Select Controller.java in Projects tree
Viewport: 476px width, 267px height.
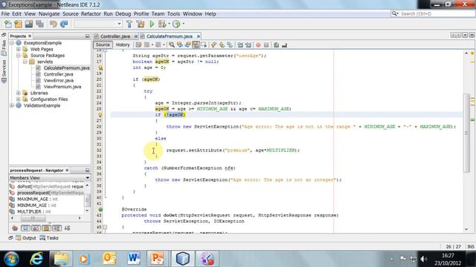click(58, 74)
